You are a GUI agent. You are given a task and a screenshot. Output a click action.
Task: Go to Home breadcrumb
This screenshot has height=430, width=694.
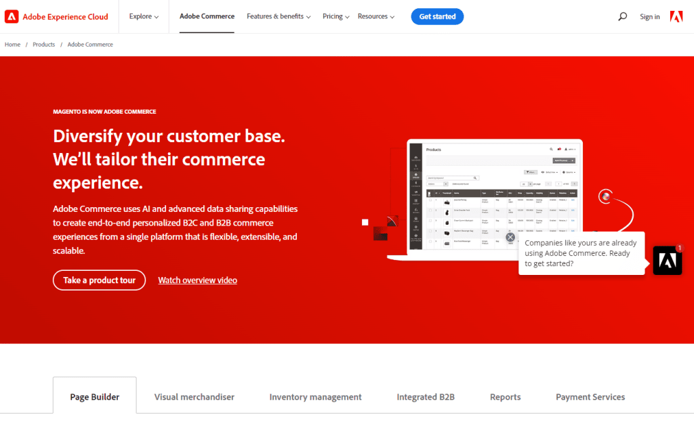[12, 45]
